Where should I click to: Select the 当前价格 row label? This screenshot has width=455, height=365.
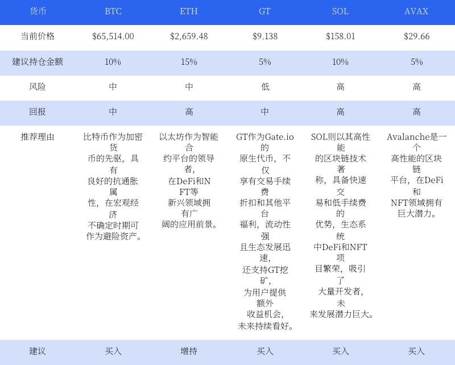[x=38, y=36]
